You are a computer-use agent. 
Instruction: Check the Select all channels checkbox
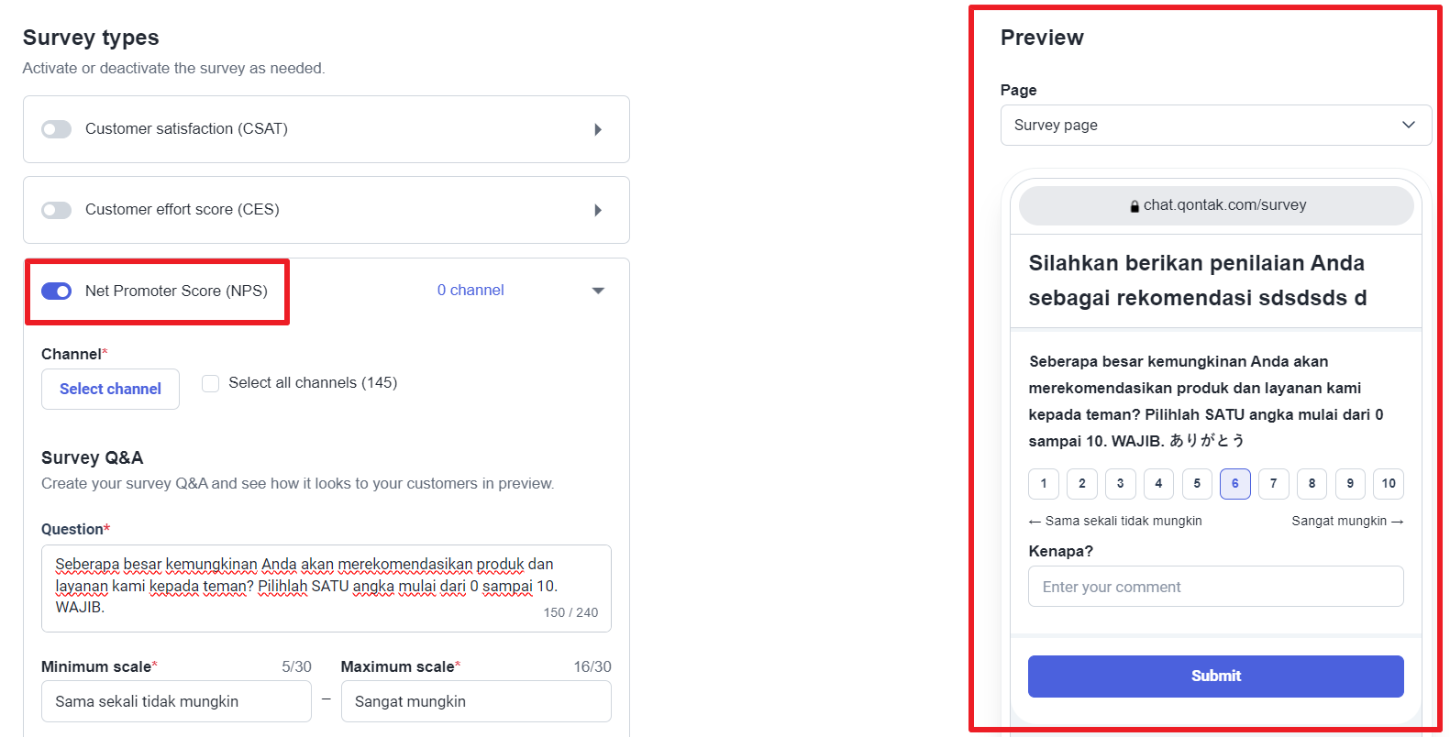pyautogui.click(x=211, y=383)
